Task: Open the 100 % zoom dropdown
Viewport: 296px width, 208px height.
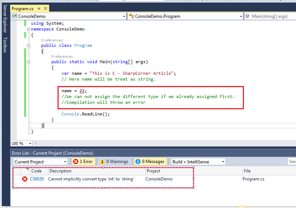Action: tap(30, 143)
